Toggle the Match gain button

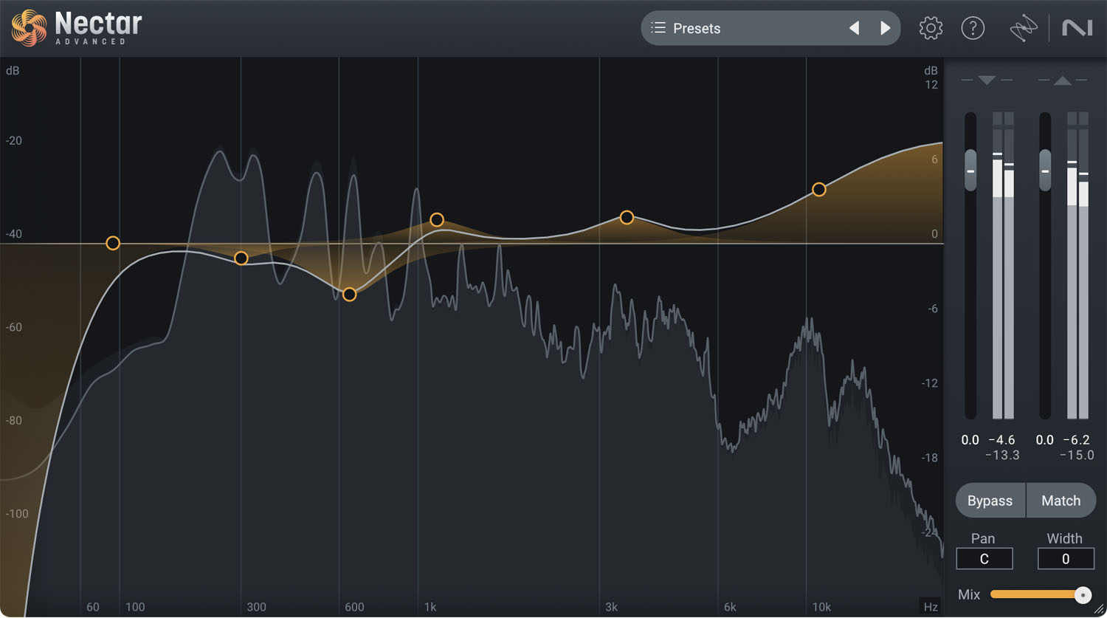[1061, 501]
